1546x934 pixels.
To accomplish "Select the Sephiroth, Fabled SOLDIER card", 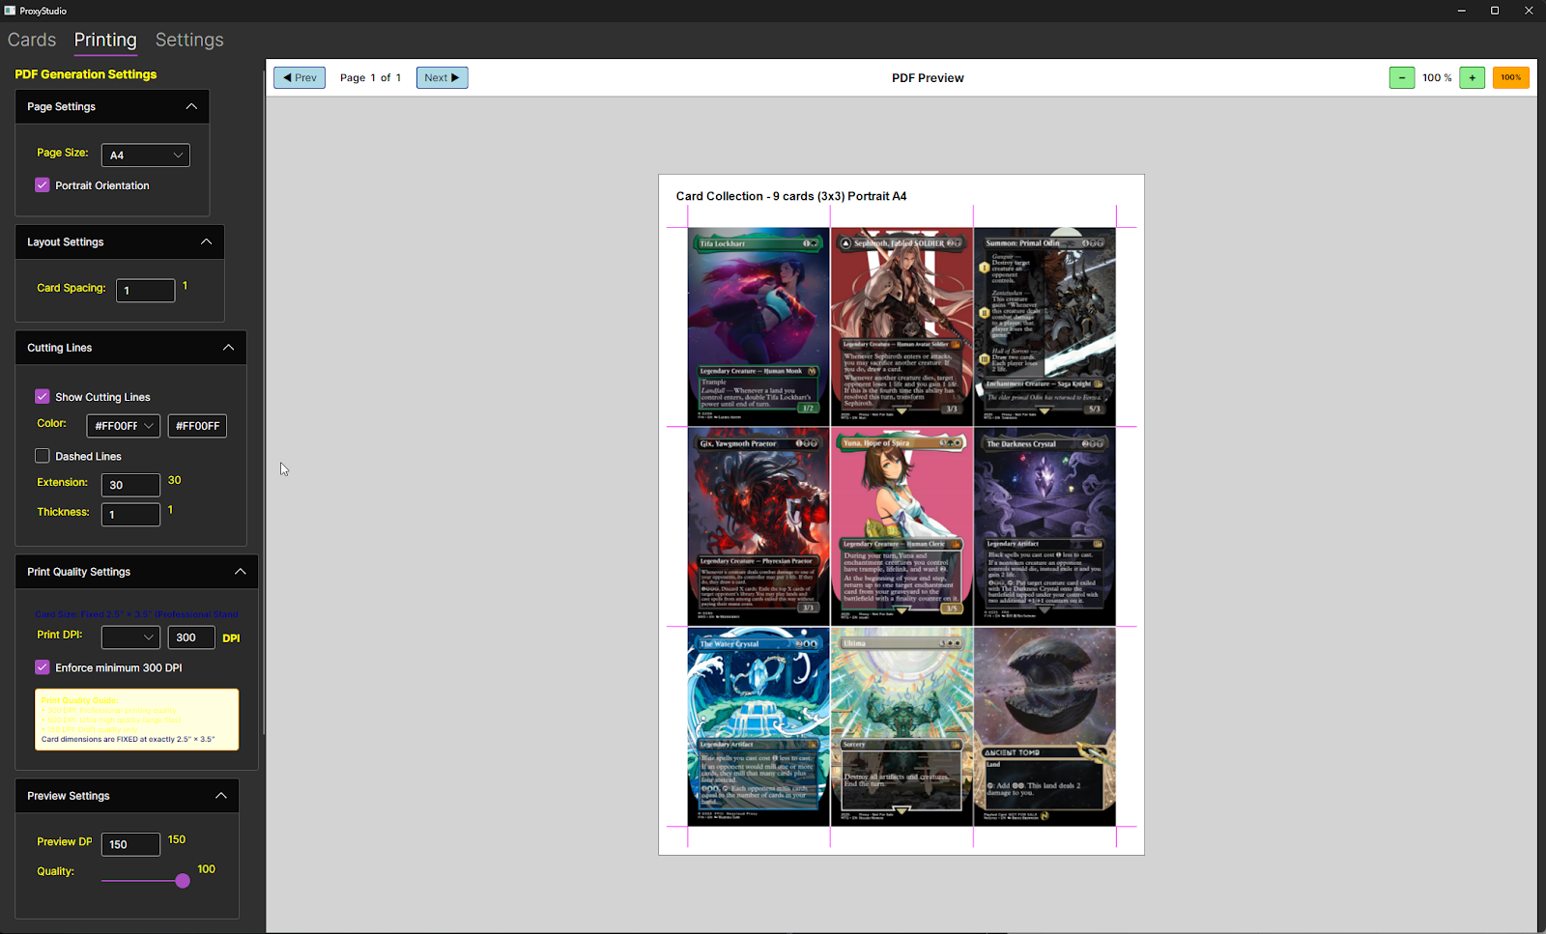I will pyautogui.click(x=902, y=326).
